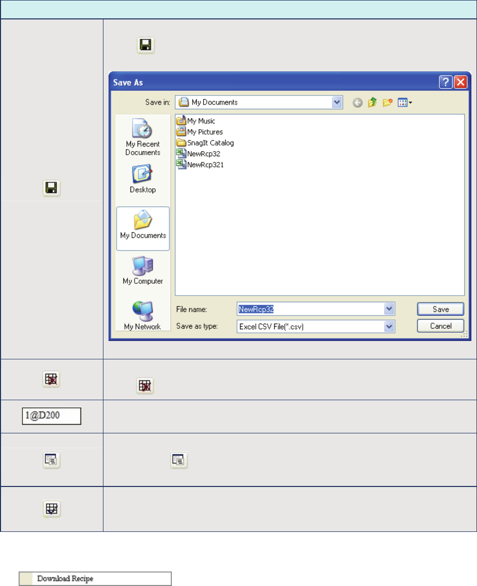The image size is (477, 586).
Task: Click the 1@D200 address box
Action: pos(51,416)
